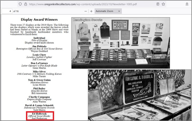Viewport: 192px width, 121px height.
Task: Click the name Charlie Campagna
Action: 39,97
